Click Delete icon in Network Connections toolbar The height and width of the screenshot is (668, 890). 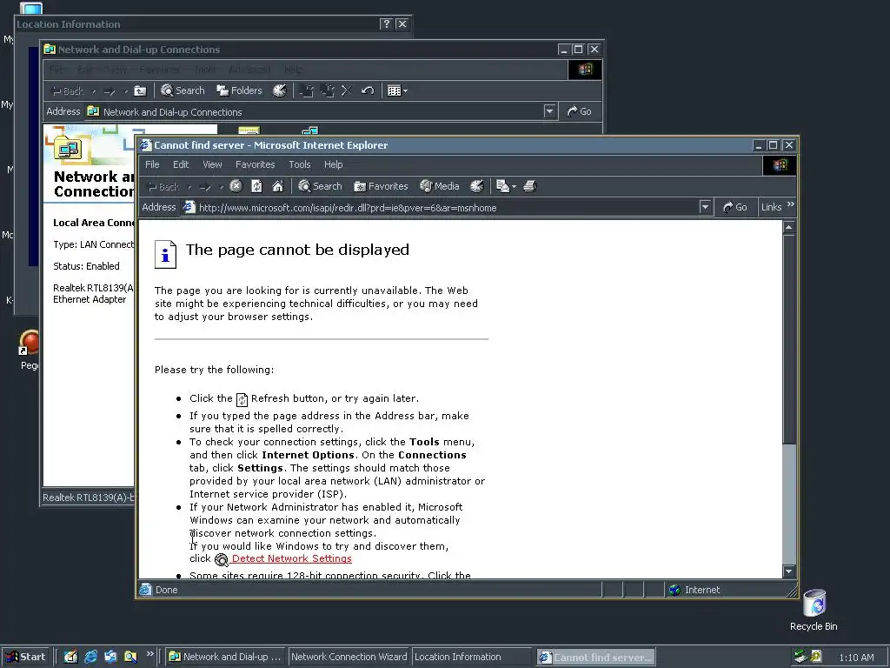pos(347,90)
